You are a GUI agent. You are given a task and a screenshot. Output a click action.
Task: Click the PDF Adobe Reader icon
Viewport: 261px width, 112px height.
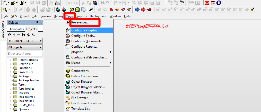213,3
